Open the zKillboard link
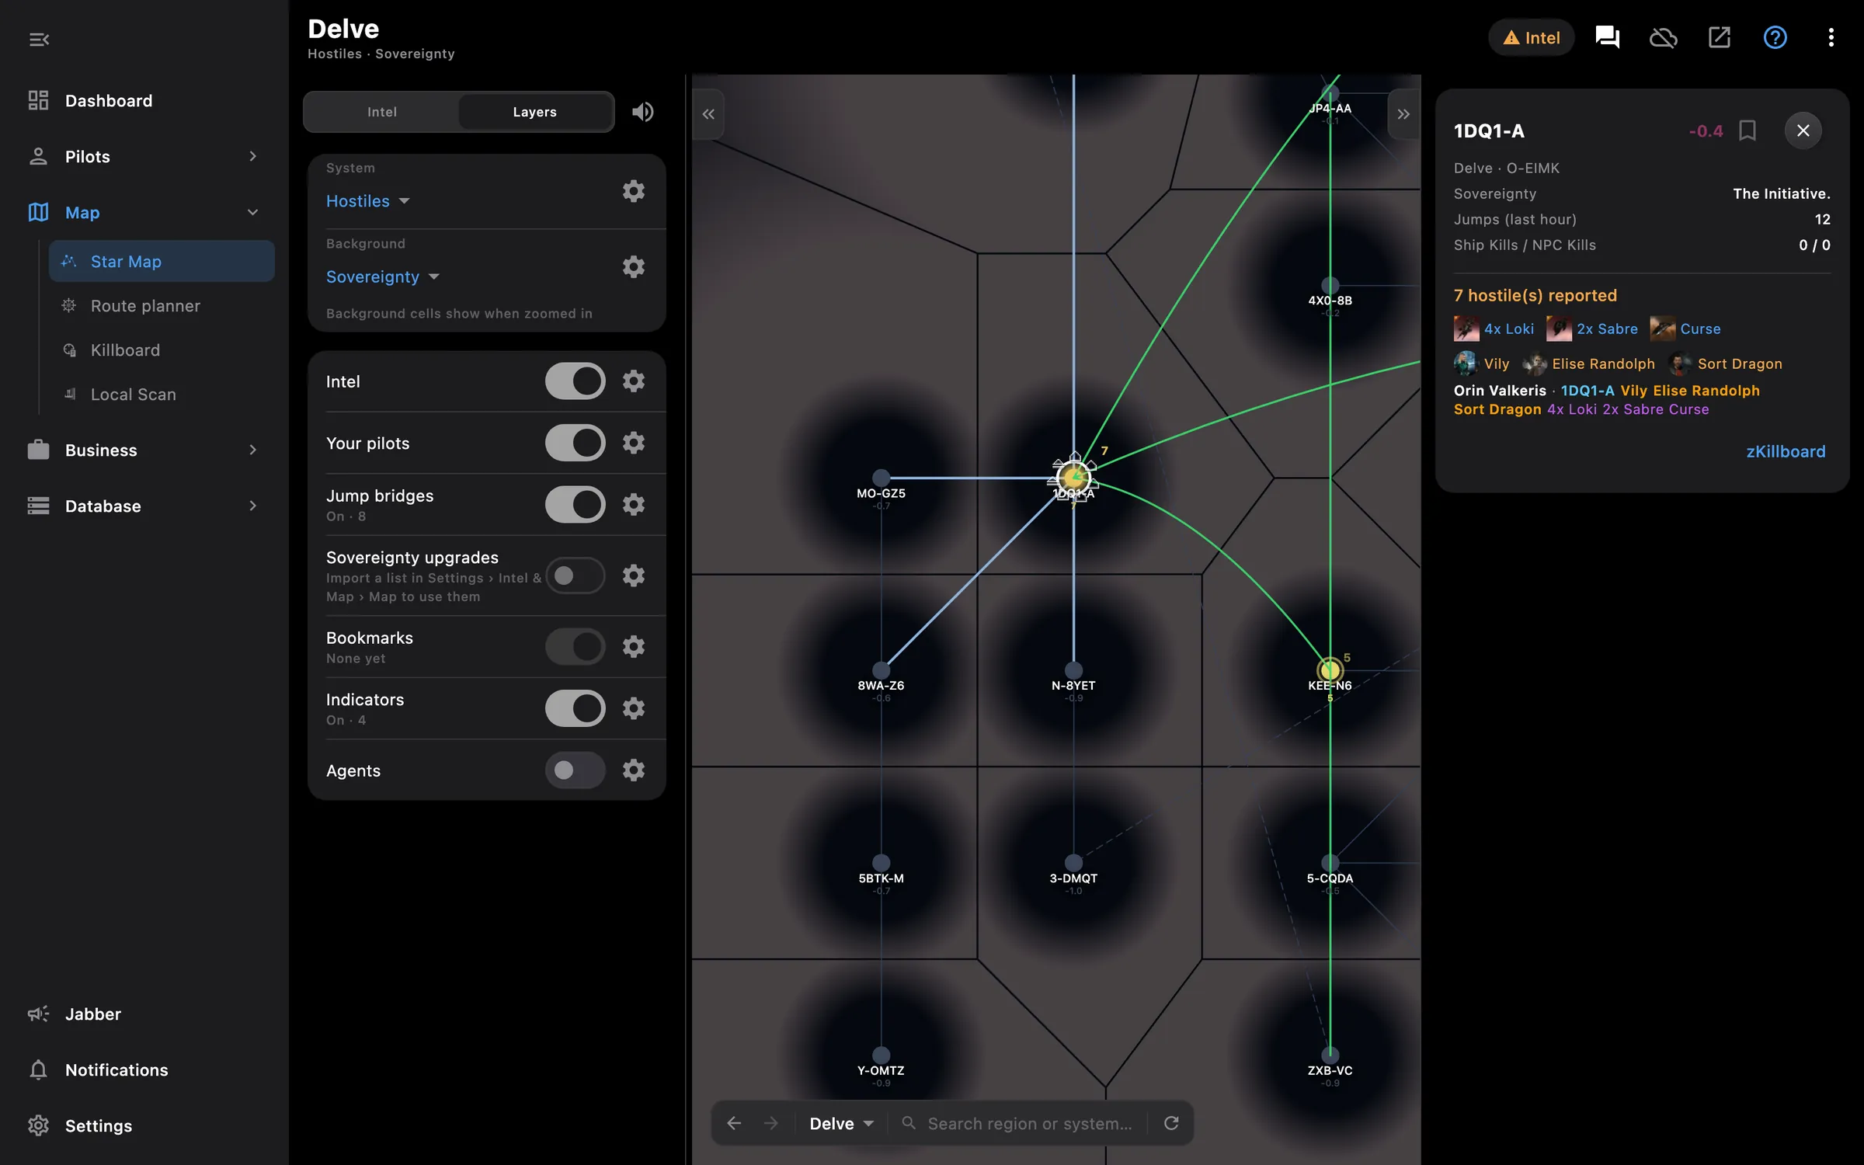The image size is (1864, 1165). click(x=1786, y=451)
